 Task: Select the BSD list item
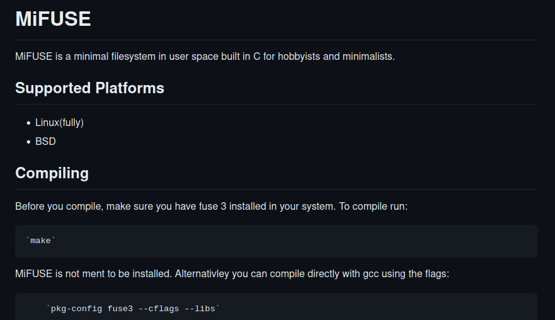point(45,141)
